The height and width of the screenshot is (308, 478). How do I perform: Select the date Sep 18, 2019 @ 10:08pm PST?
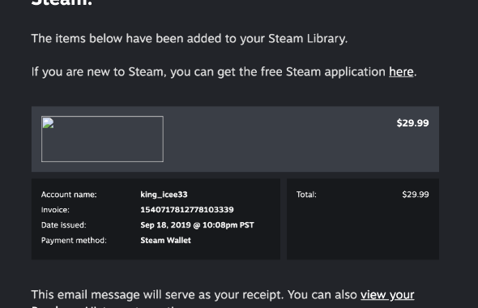[197, 225]
